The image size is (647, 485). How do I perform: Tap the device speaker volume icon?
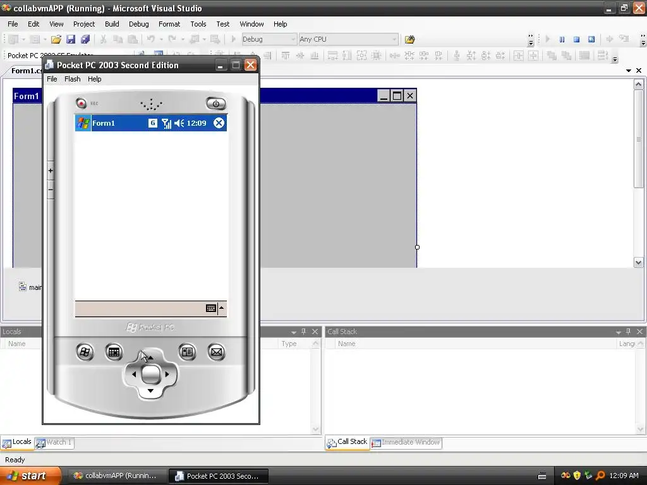click(179, 123)
